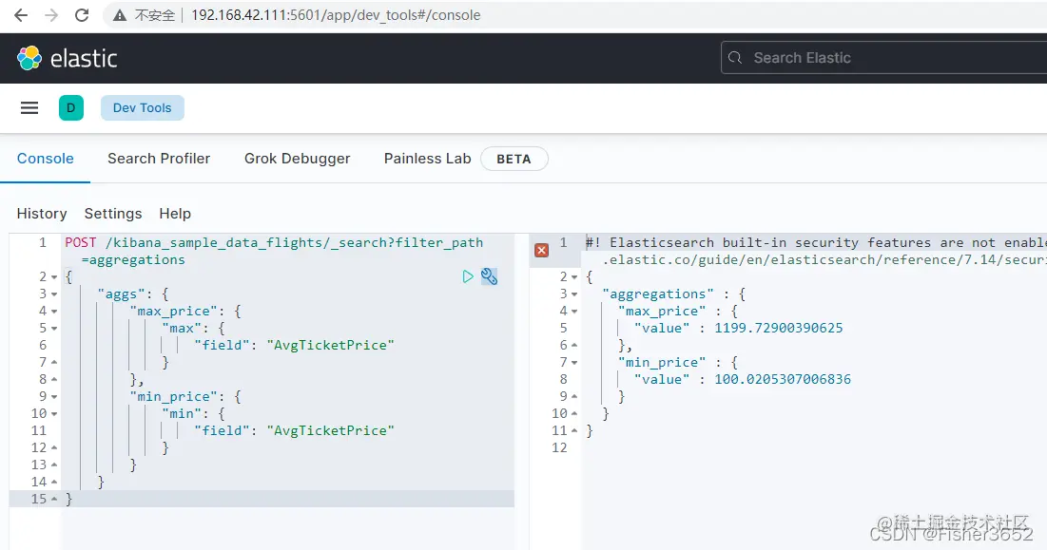
Task: Collapse response fold at line 2
Action: 574,276
